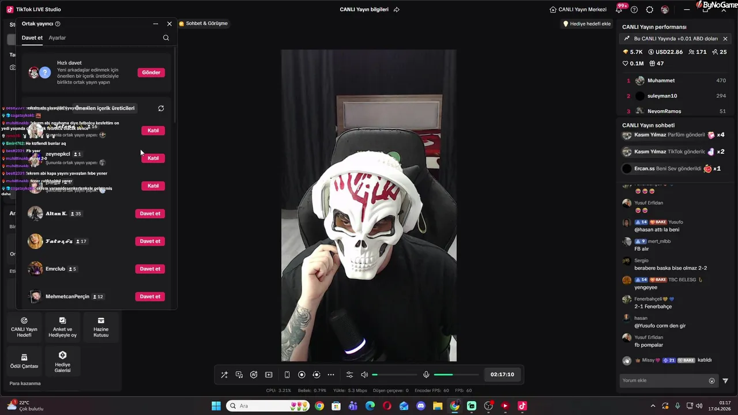This screenshot has height=415, width=738.
Task: Switch to the Ayarlar tab
Action: (57, 38)
